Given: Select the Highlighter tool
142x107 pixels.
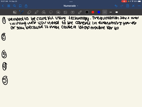Looking at the screenshot, I should pos(36,12).
